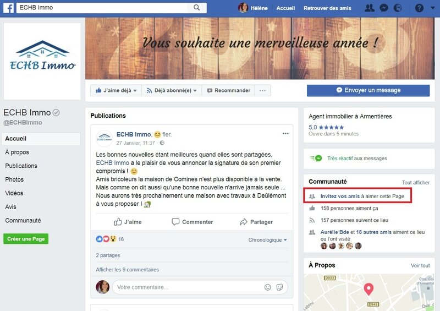The image size is (440, 311).
Task: Click the search magnifier icon
Action: click(197, 8)
